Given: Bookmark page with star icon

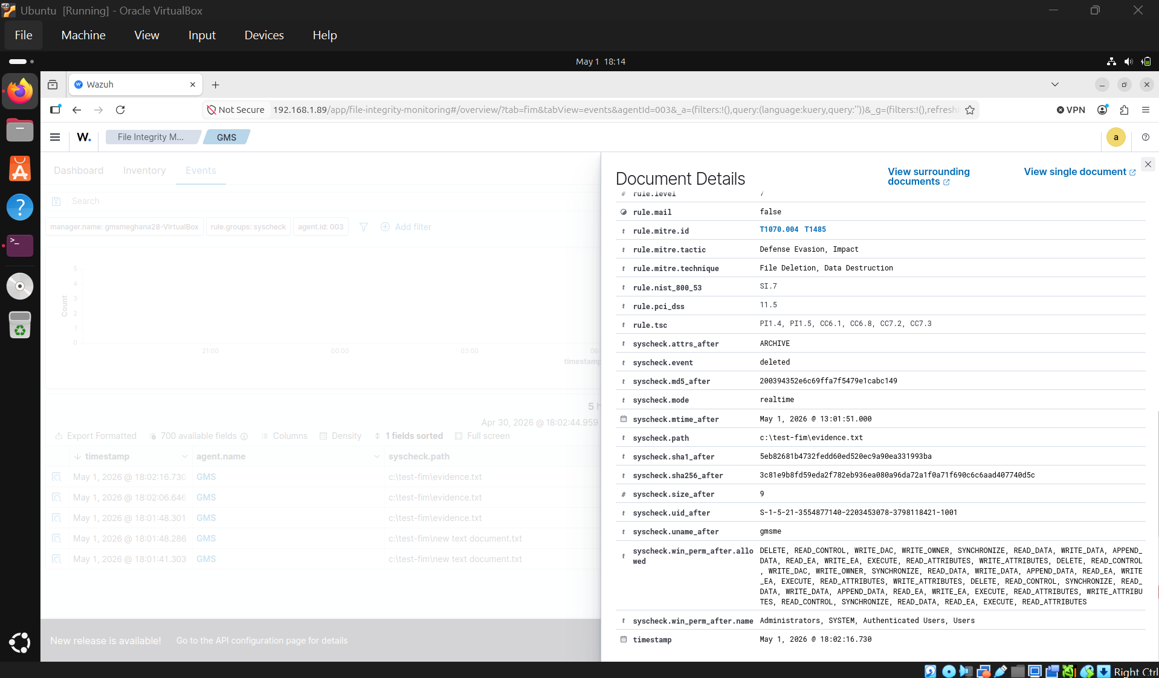Looking at the screenshot, I should pyautogui.click(x=970, y=110).
